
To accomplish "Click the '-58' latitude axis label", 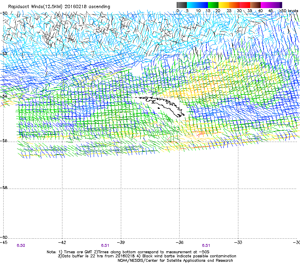I will [4, 188].
